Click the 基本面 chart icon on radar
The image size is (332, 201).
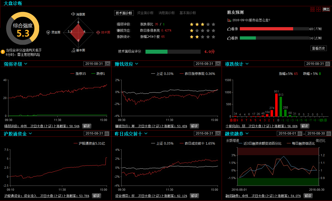coord(73,50)
